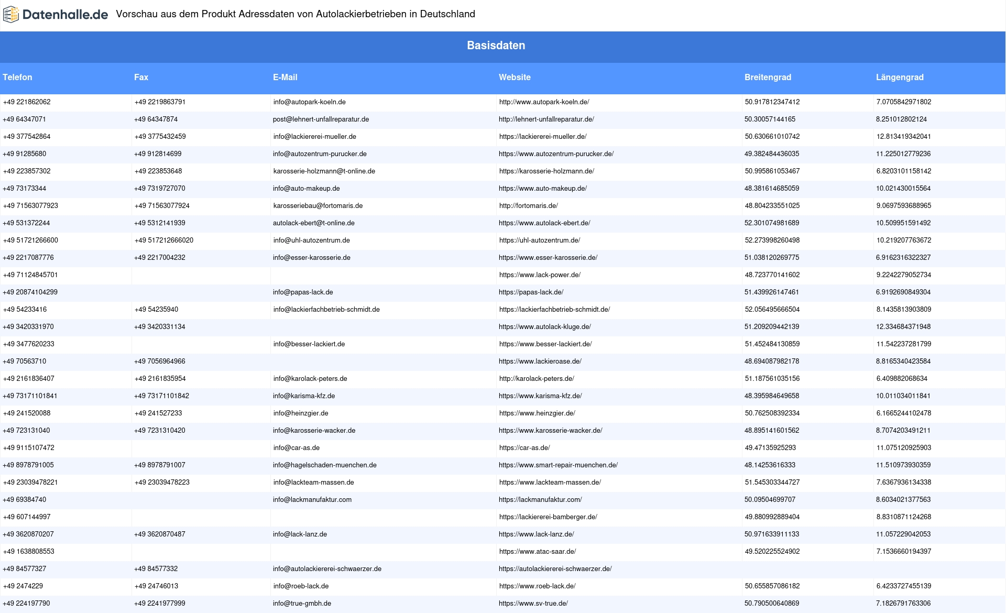Image resolution: width=1006 pixels, height=613 pixels.
Task: Select email karosseriebau@fortomaris.de
Action: 318,206
